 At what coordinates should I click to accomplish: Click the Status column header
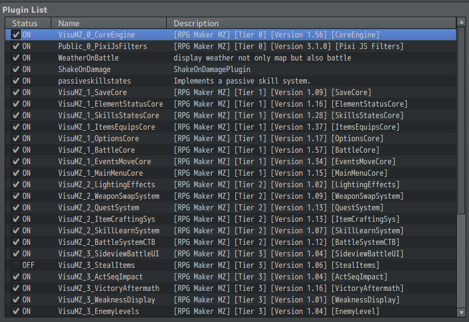(28, 23)
